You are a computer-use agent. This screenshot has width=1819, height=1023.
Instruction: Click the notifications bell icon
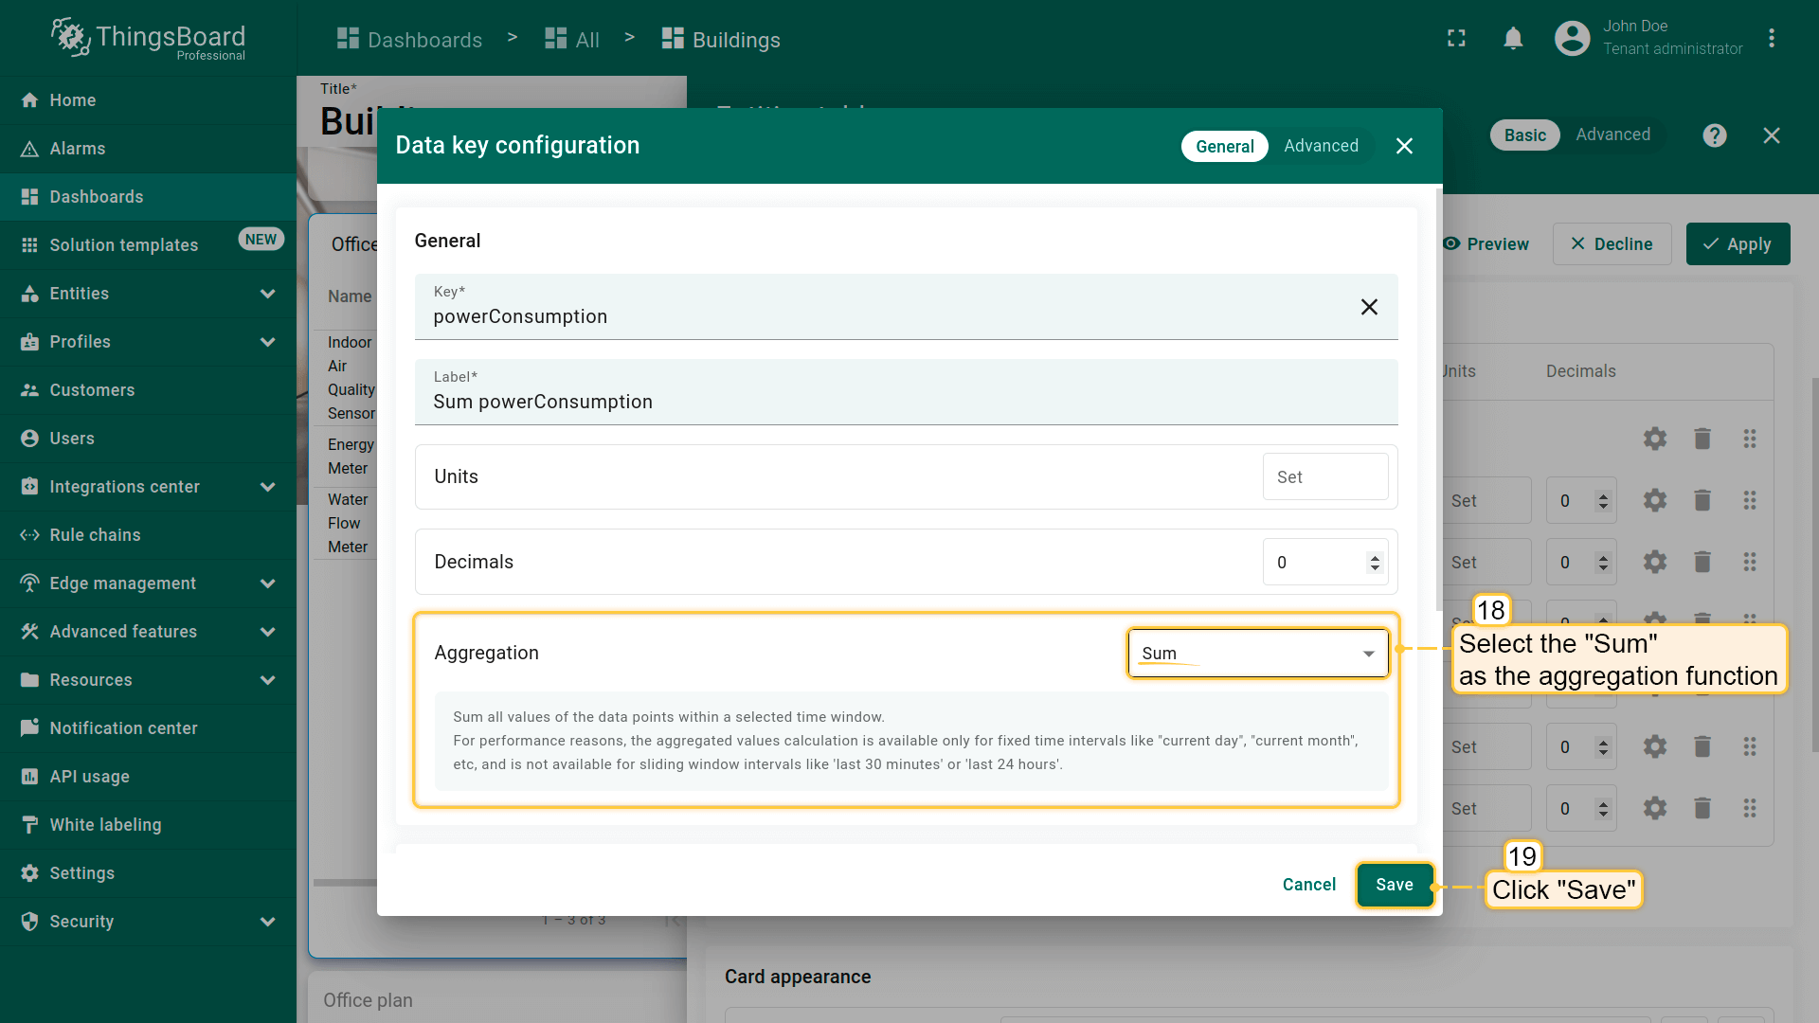[x=1513, y=38]
